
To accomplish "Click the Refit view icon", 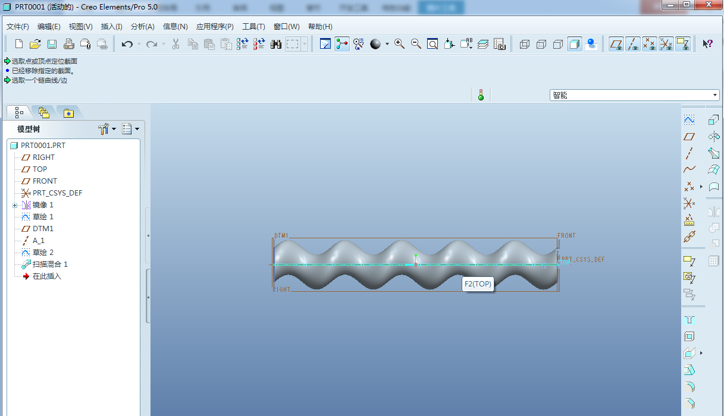I will pos(432,44).
